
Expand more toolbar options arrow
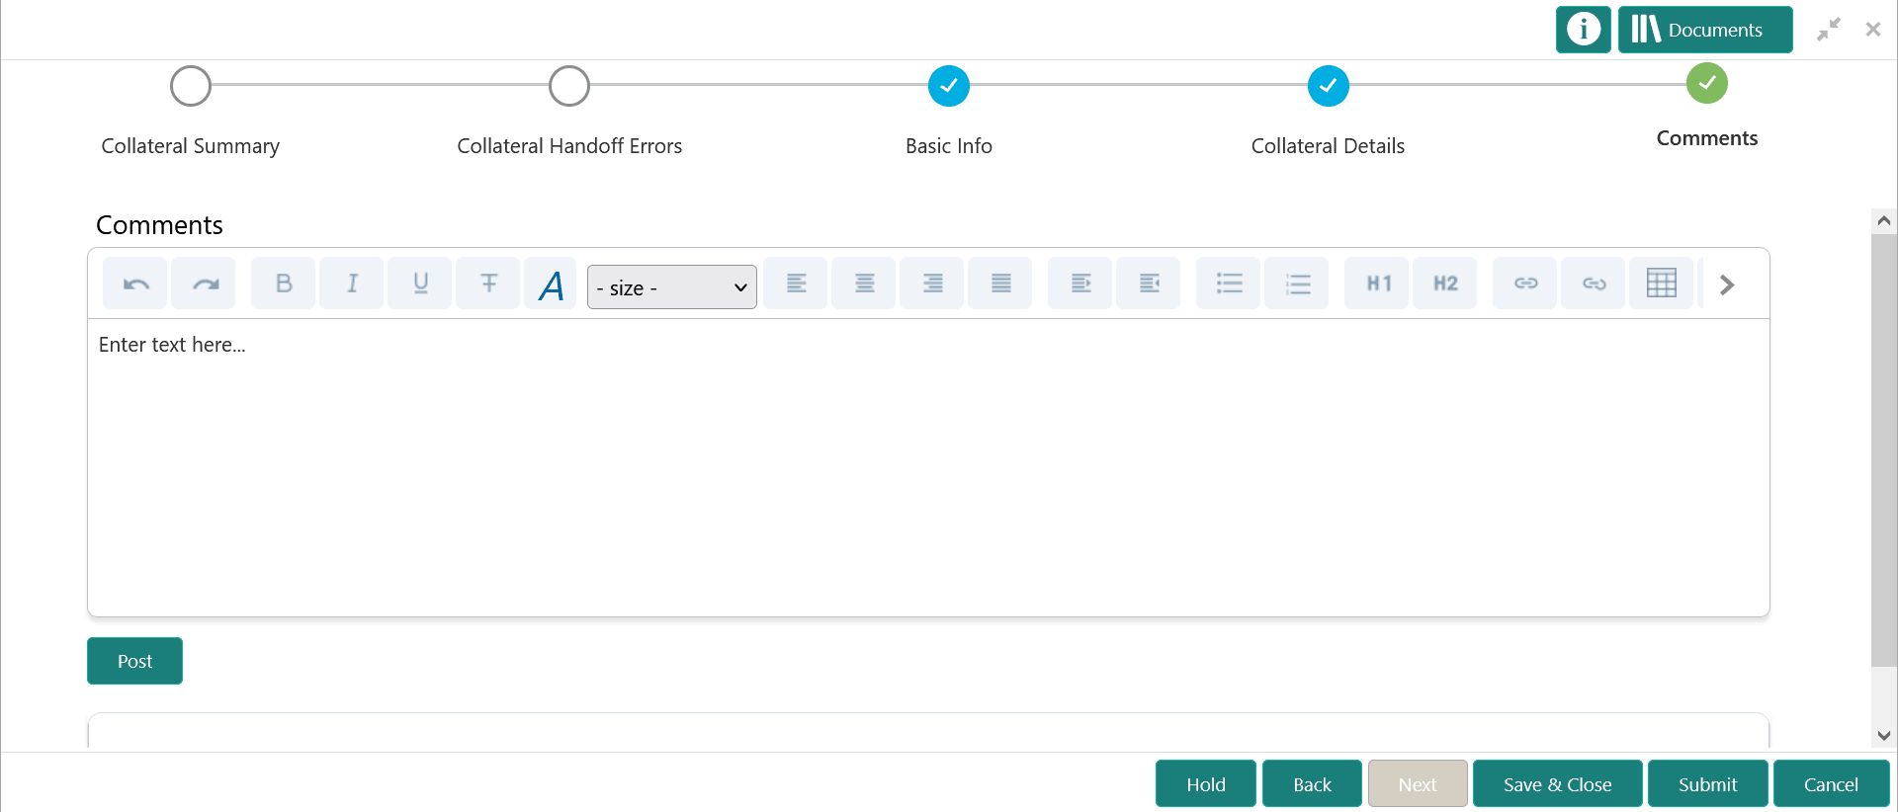point(1727,284)
